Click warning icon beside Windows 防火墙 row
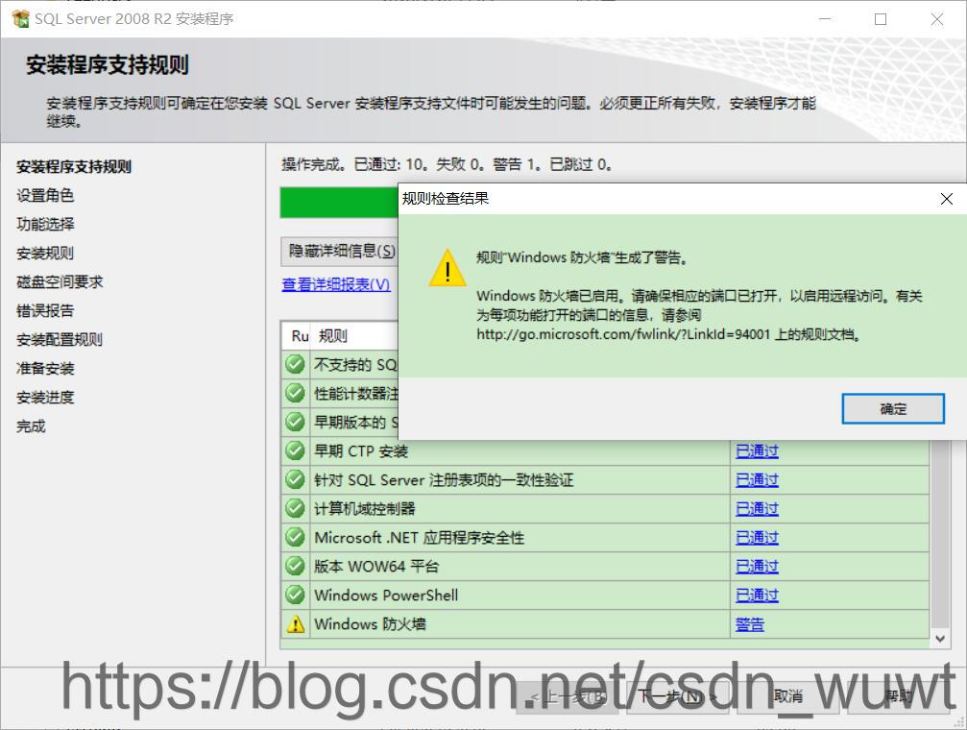967x730 pixels. point(296,624)
